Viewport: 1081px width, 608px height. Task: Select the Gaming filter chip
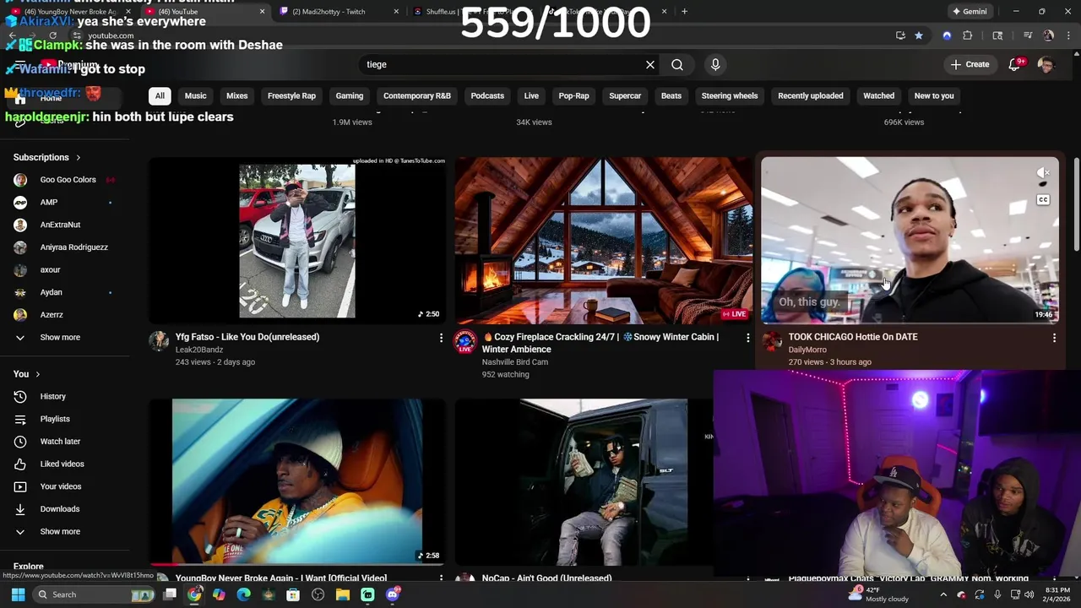click(x=349, y=95)
